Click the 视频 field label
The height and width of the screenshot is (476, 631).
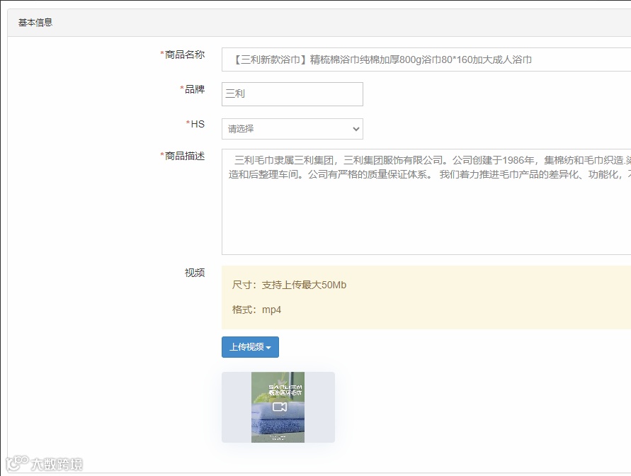pyautogui.click(x=195, y=273)
